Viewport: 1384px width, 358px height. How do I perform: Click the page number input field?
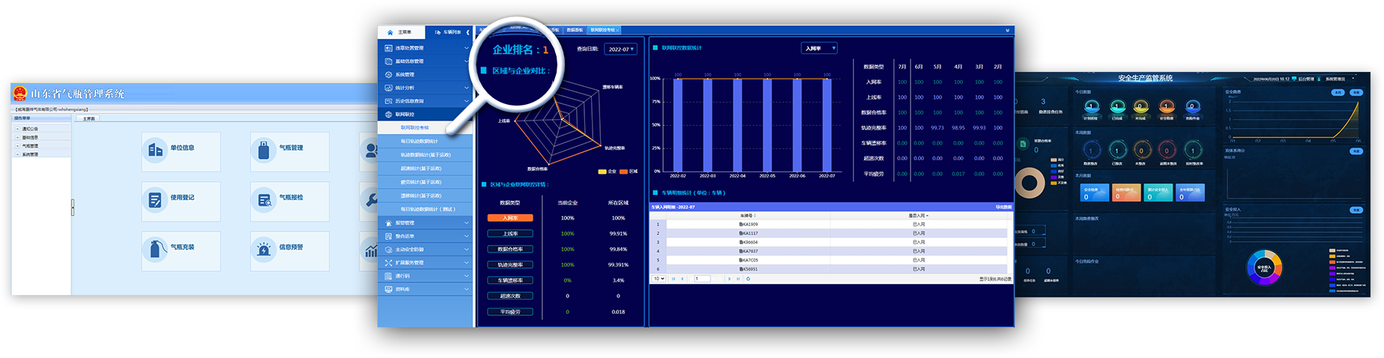[x=703, y=279]
